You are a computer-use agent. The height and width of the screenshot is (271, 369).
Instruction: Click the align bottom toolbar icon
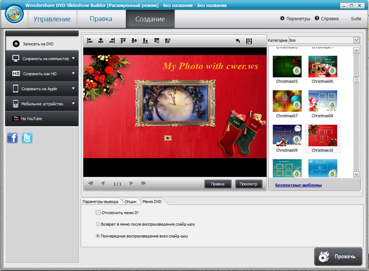[145, 41]
